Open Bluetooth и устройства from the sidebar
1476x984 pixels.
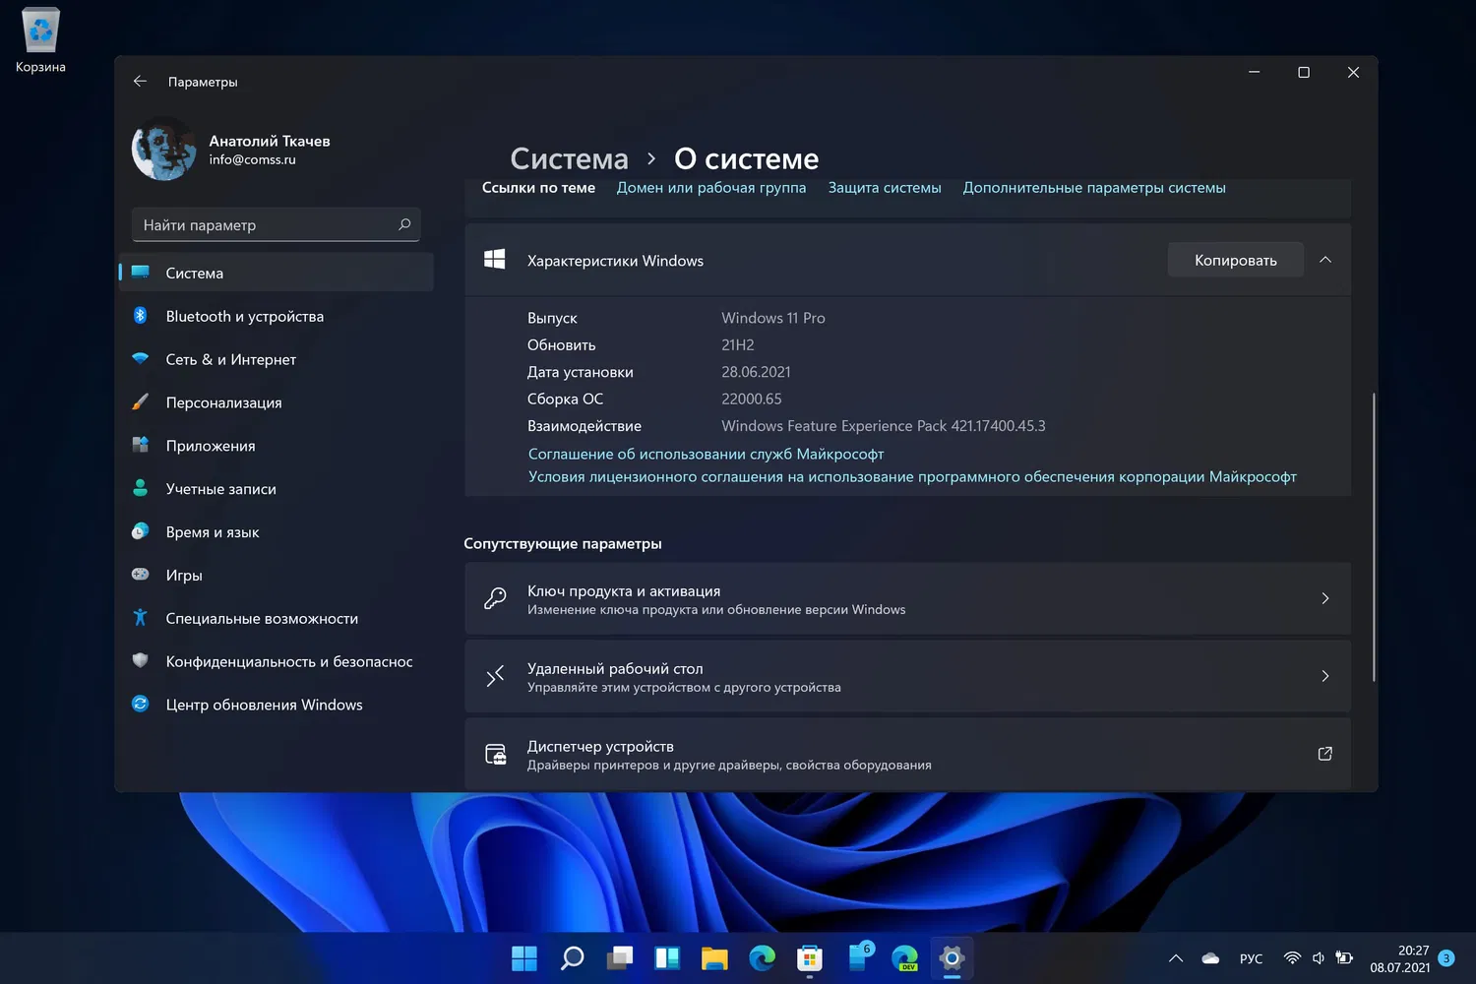coord(244,316)
